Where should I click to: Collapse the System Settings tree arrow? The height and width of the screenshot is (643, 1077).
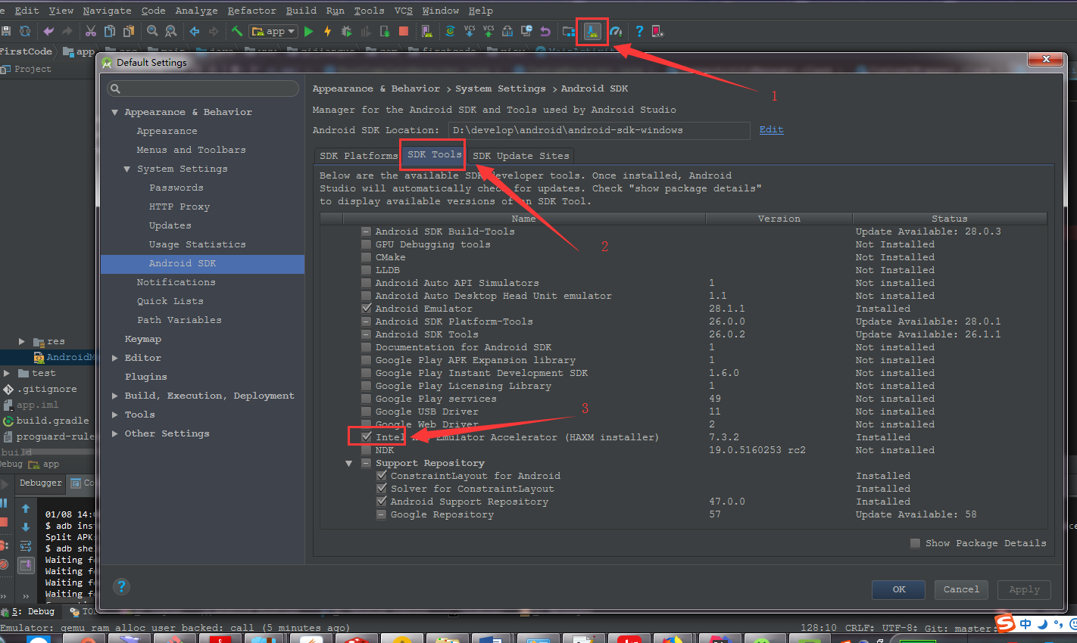127,169
